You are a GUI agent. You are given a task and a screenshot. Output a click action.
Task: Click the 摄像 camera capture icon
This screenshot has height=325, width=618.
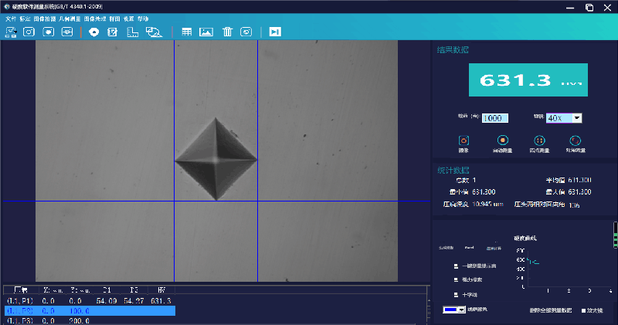click(463, 140)
